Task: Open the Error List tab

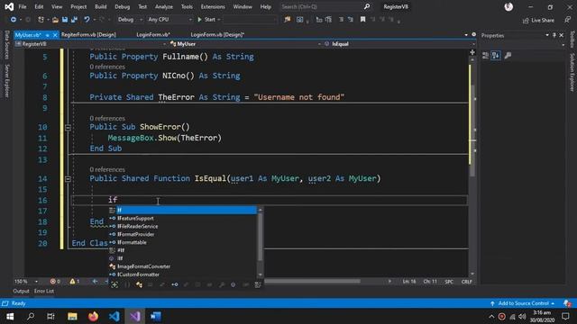Action: click(44, 291)
